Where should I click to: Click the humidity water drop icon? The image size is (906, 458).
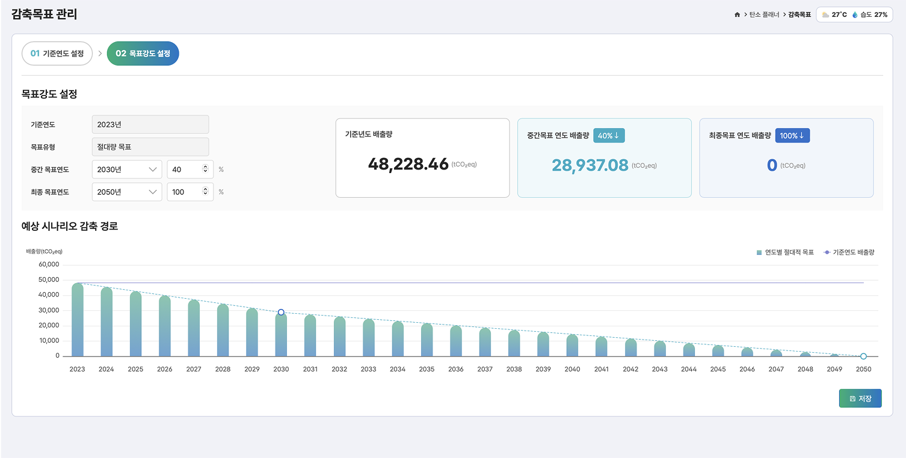pos(855,14)
